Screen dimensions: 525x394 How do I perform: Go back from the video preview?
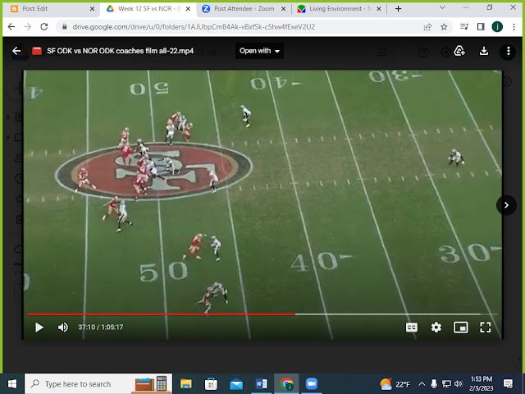16,51
